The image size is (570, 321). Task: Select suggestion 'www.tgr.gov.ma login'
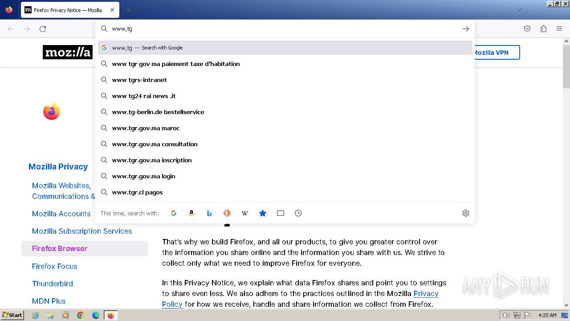(x=285, y=176)
